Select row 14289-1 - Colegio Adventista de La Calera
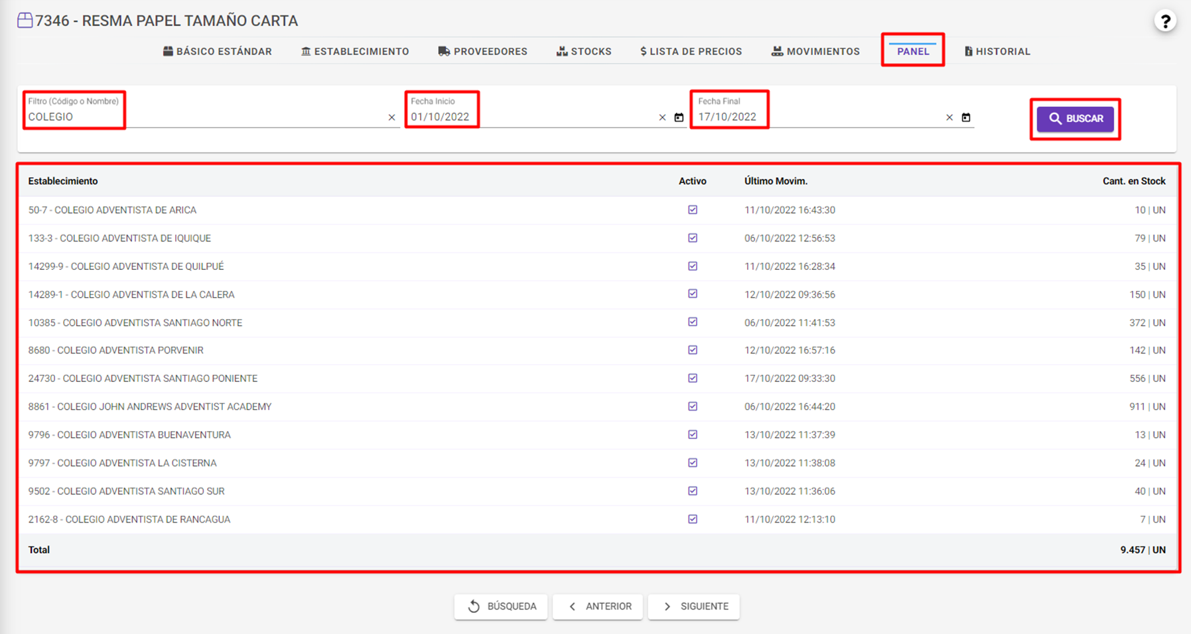The width and height of the screenshot is (1191, 634). pos(597,294)
